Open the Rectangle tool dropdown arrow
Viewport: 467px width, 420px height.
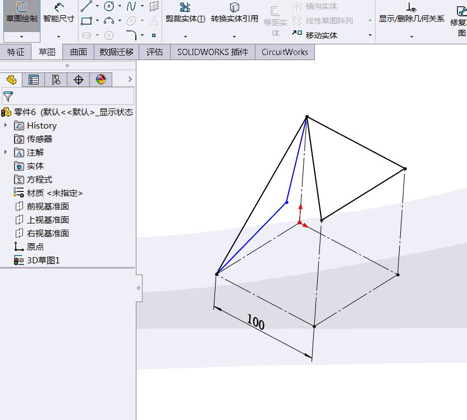pyautogui.click(x=98, y=21)
